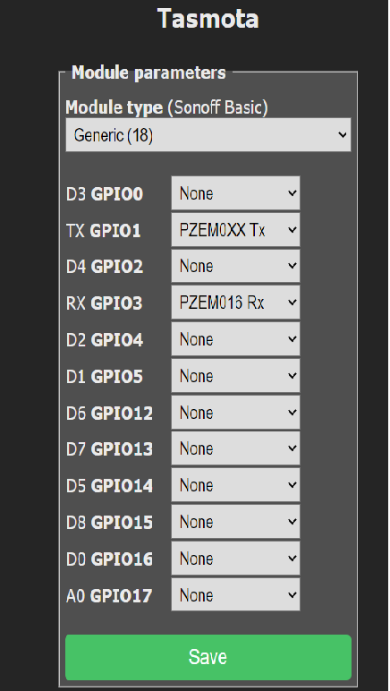Click the chevron arrow of GPIO1 select
This screenshot has height=691, width=390.
[292, 230]
